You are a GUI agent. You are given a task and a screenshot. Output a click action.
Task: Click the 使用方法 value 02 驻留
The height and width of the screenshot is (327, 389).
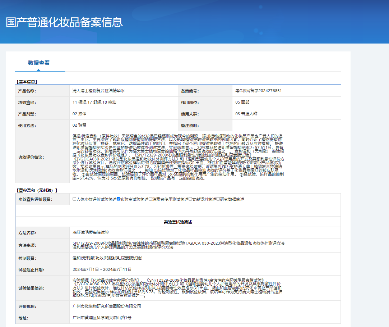tap(79, 125)
